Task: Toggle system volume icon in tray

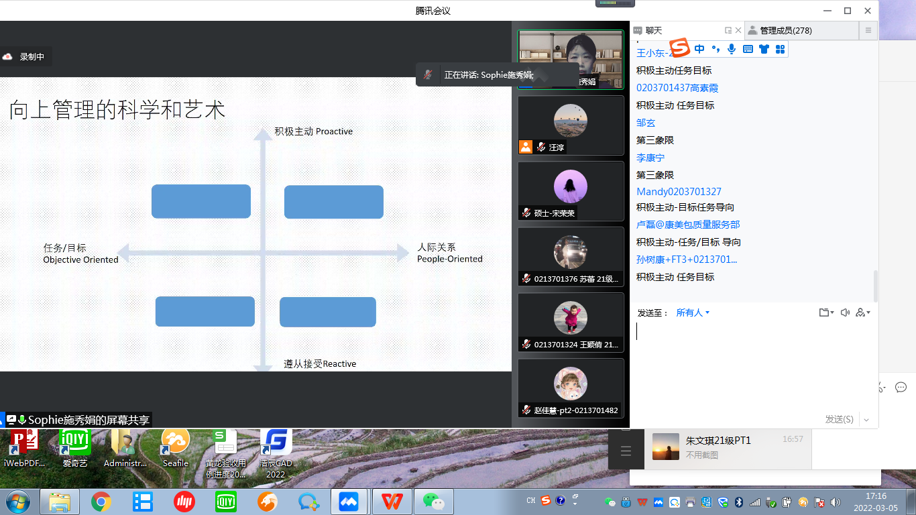Action: click(835, 502)
